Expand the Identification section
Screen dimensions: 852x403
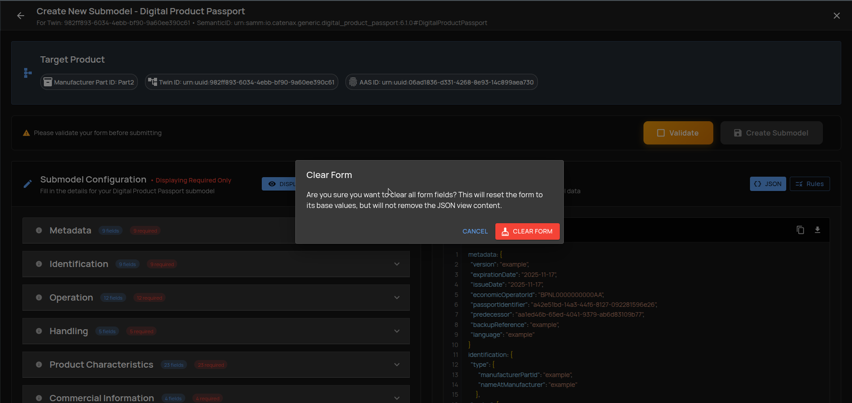pos(396,264)
